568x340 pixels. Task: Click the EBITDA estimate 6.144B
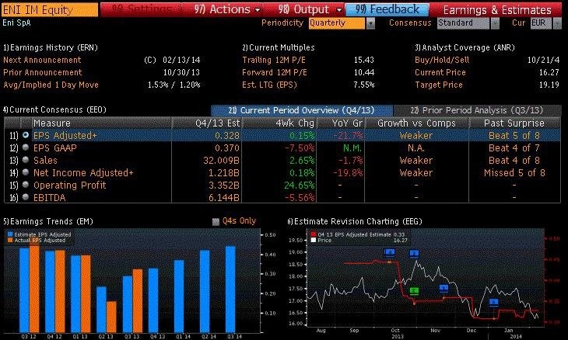point(224,198)
